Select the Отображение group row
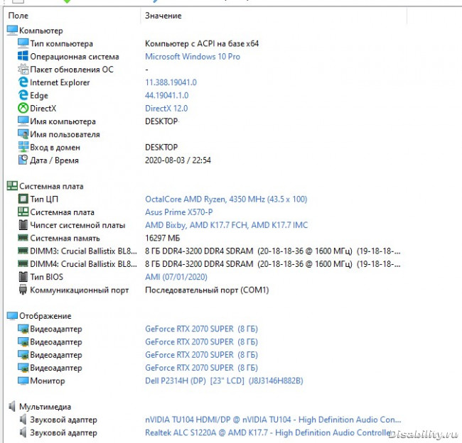This screenshot has height=443, width=462. pyautogui.click(x=45, y=316)
